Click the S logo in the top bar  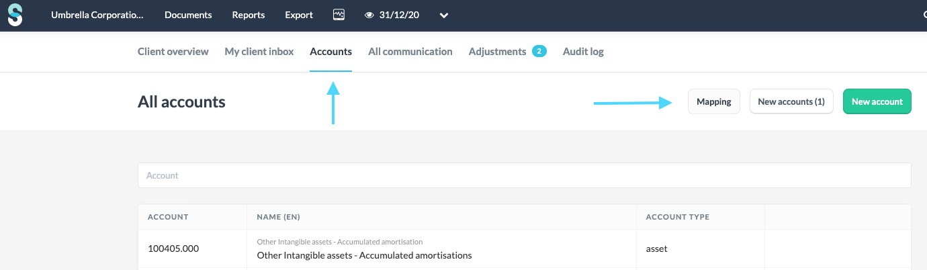click(15, 15)
